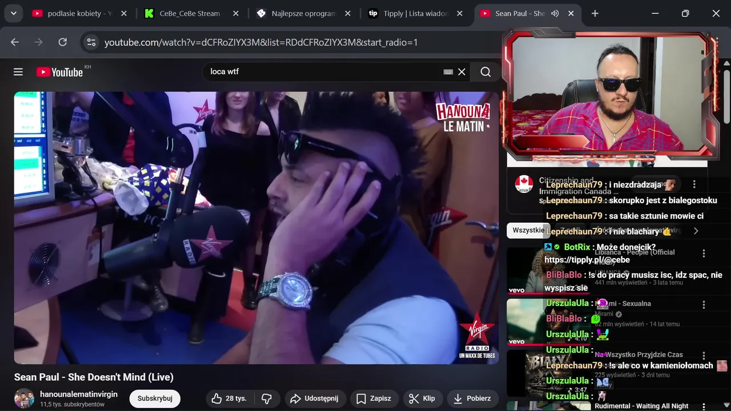The width and height of the screenshot is (731, 411).
Task: Click the youtube.com address bar URL
Action: (261, 42)
